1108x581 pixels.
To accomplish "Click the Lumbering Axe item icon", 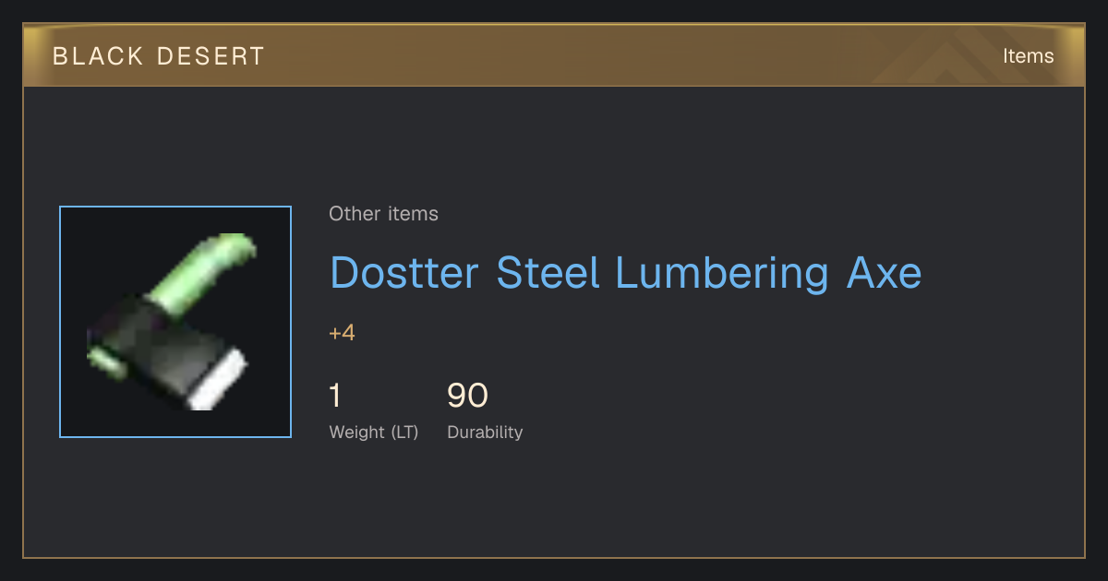I will point(175,322).
